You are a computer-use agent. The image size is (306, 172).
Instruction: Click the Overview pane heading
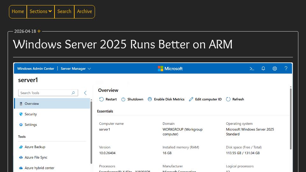tap(108, 90)
